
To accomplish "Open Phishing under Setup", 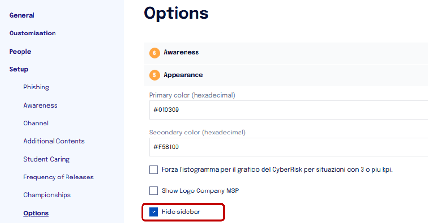I will click(x=36, y=87).
